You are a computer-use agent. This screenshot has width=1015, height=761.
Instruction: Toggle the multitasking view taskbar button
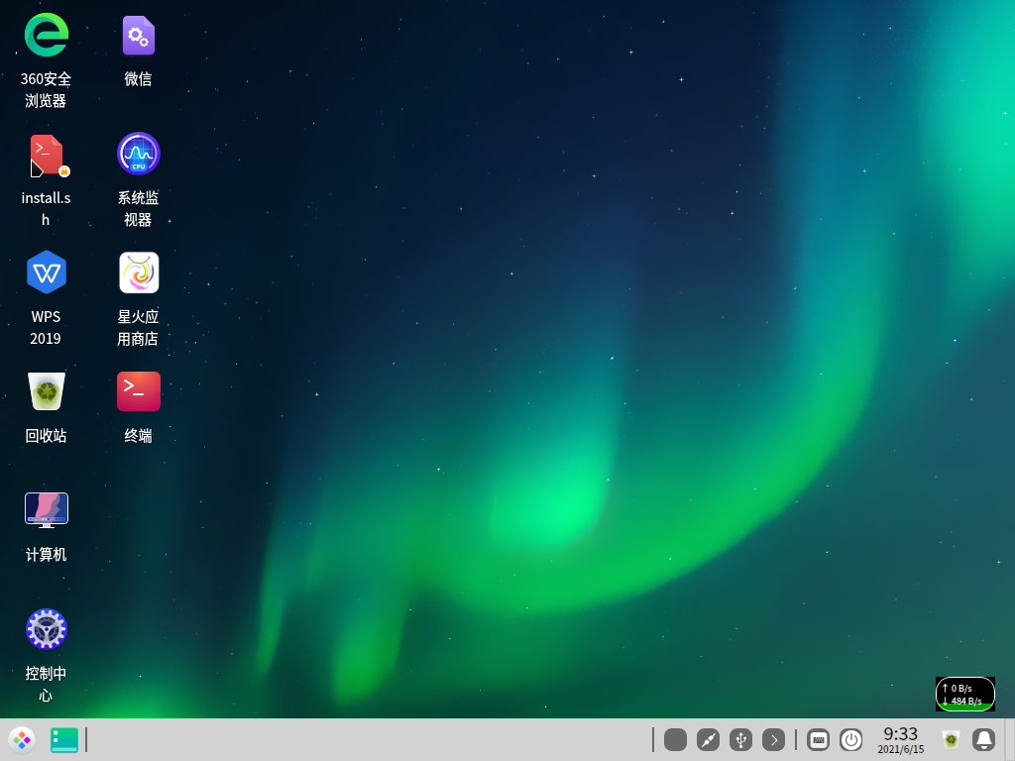(x=64, y=739)
